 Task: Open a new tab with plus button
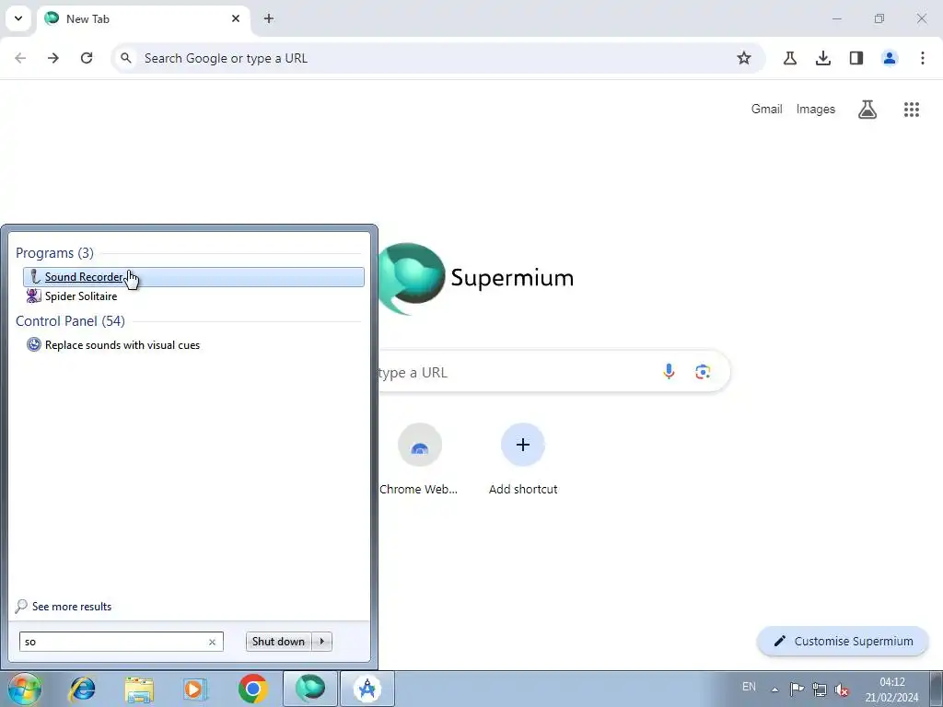[269, 18]
